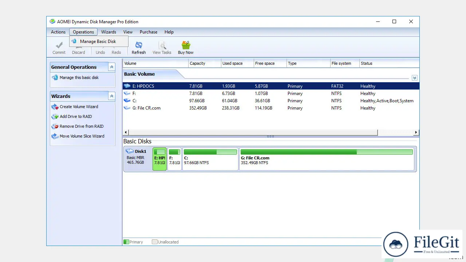The width and height of the screenshot is (466, 262).
Task: Click the Manage this basic disk icon
Action: pos(55,78)
